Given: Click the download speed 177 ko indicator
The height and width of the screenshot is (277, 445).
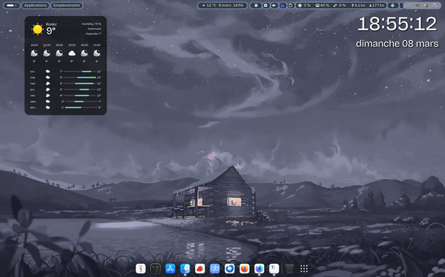Looking at the screenshot, I should 377,5.
